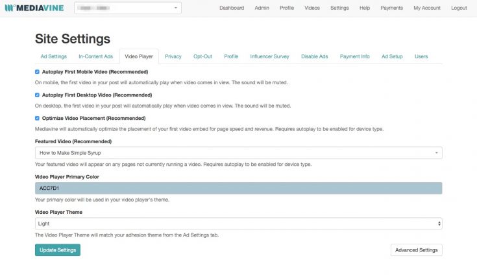Toggle Autoplay First Mobile Video checkbox
Image resolution: width=477 pixels, height=280 pixels.
tap(37, 72)
